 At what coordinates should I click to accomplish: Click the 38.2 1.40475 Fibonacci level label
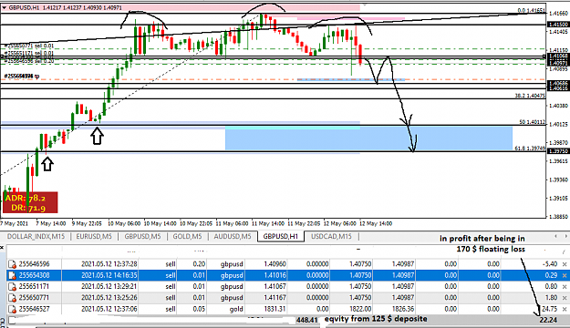530,96
